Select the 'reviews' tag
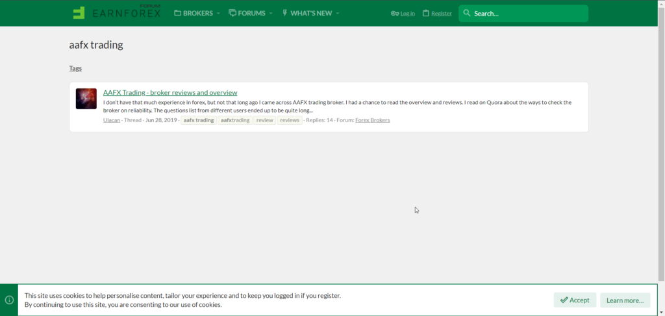Image resolution: width=665 pixels, height=316 pixels. (x=290, y=120)
